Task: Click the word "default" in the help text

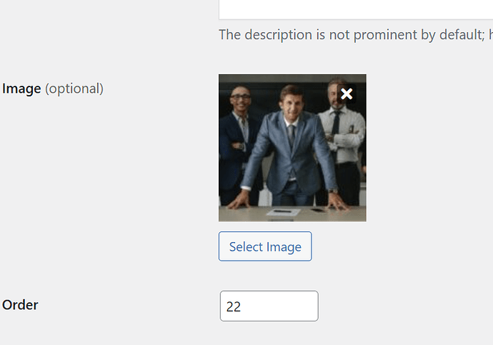Action: pos(461,34)
